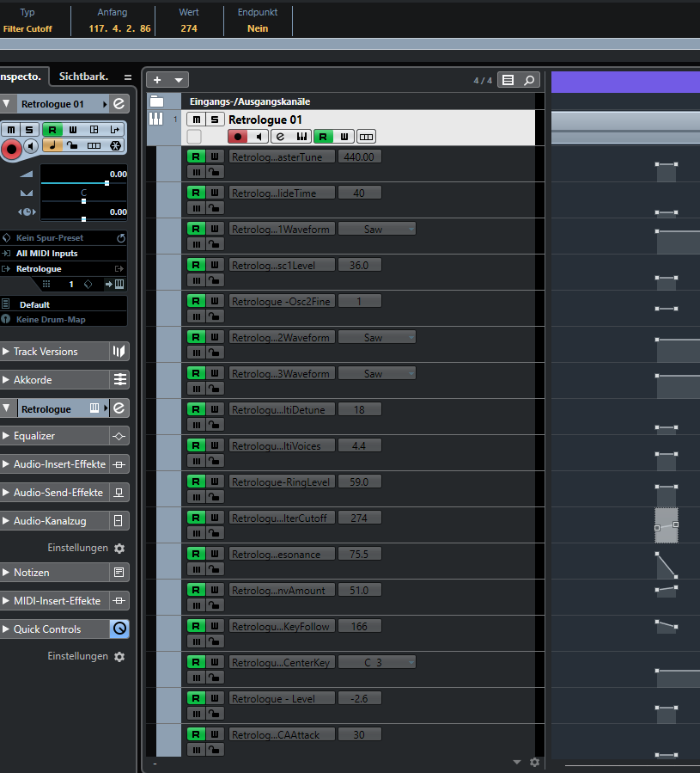Open inspector setup menu beside Sichtbark. tab
This screenshot has width=700, height=773.
[128, 77]
